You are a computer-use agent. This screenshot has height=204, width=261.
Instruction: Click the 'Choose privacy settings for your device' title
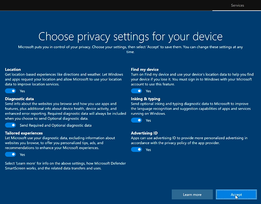coord(130,36)
